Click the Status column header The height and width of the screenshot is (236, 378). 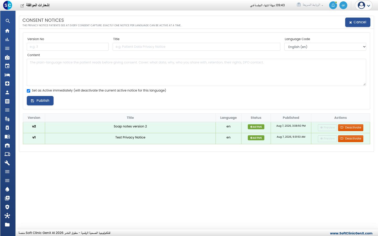pos(256,118)
